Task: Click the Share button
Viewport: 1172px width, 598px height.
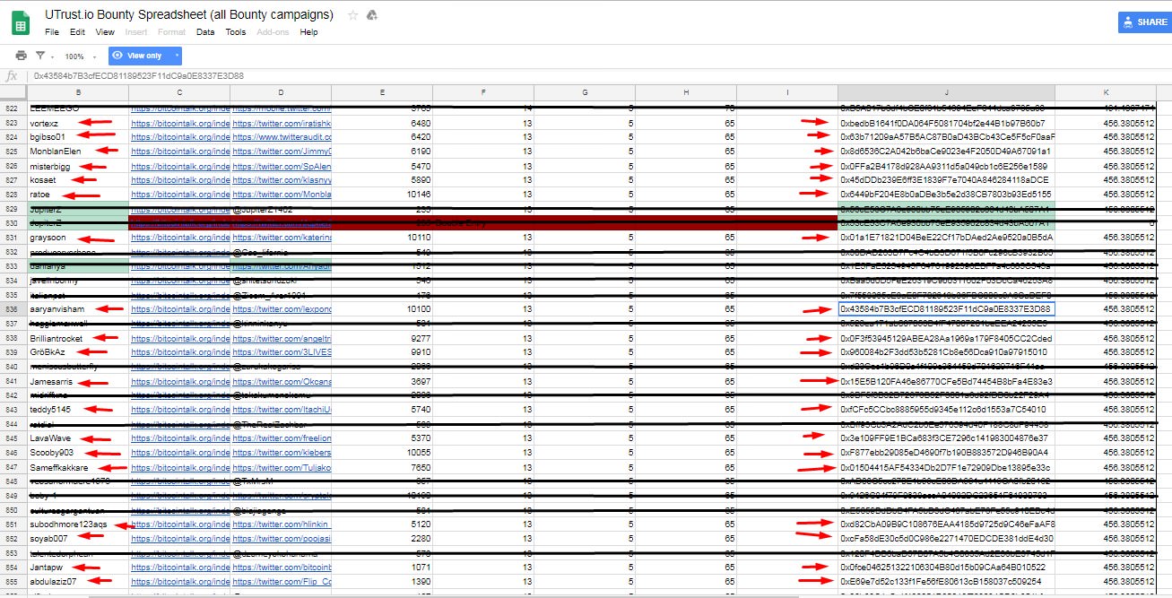Action: (x=1144, y=22)
